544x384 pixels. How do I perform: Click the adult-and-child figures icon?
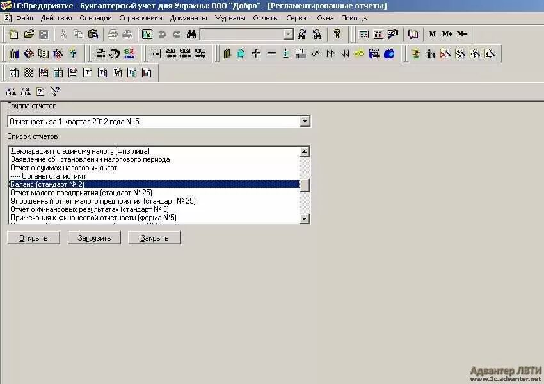point(431,53)
